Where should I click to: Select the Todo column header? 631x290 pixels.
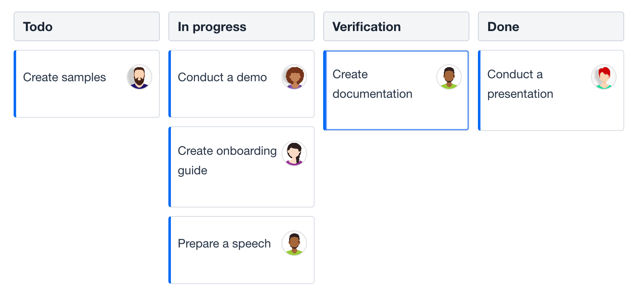[87, 26]
